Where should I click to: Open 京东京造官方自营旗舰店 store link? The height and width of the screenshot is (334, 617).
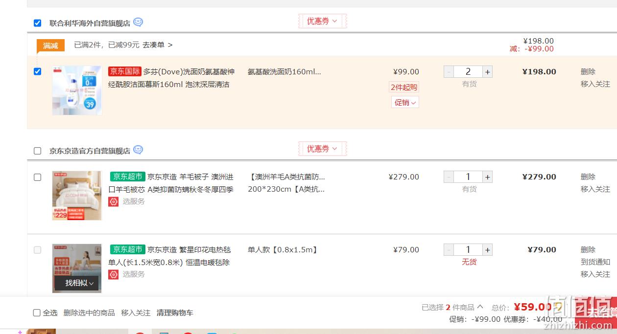tap(90, 151)
